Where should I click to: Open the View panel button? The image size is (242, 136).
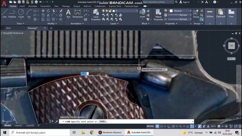coord(231,17)
